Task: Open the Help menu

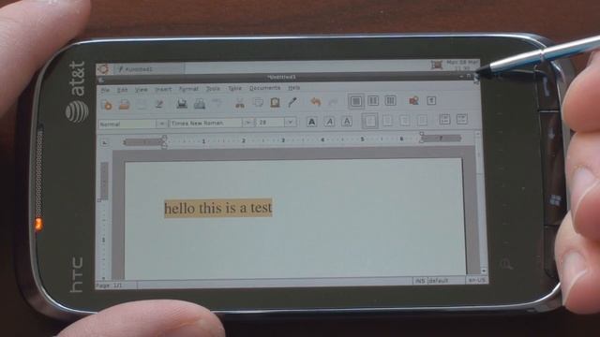Action: (x=293, y=87)
